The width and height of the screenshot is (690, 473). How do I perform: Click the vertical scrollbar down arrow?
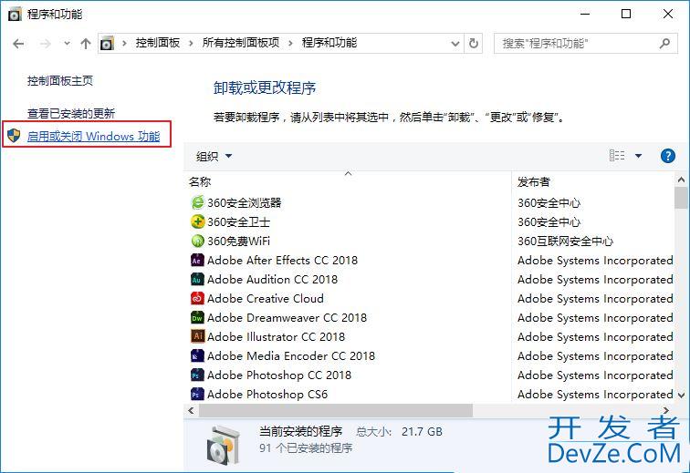point(681,395)
